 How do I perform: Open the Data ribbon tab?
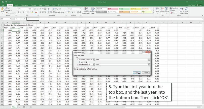pyautogui.click(x=41, y=5)
